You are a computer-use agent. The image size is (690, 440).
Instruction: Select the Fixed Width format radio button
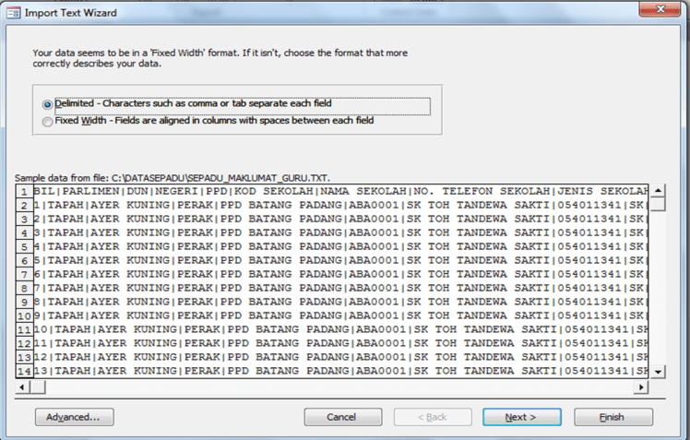47,122
